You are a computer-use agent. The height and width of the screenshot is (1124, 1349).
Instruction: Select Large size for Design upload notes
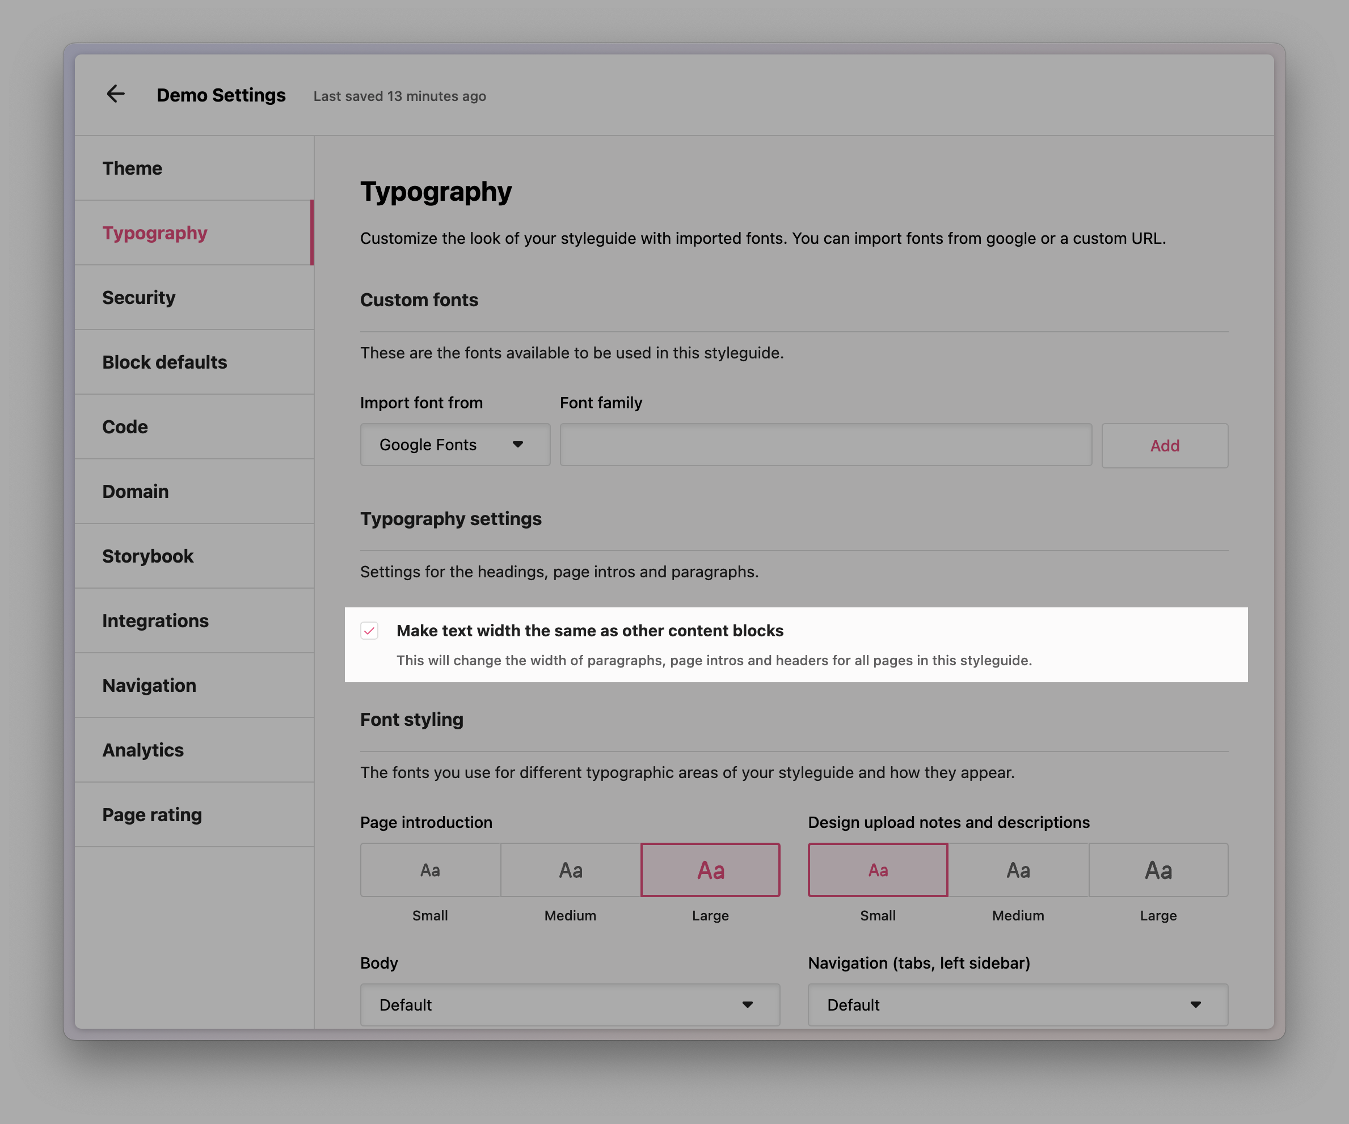[1158, 871]
